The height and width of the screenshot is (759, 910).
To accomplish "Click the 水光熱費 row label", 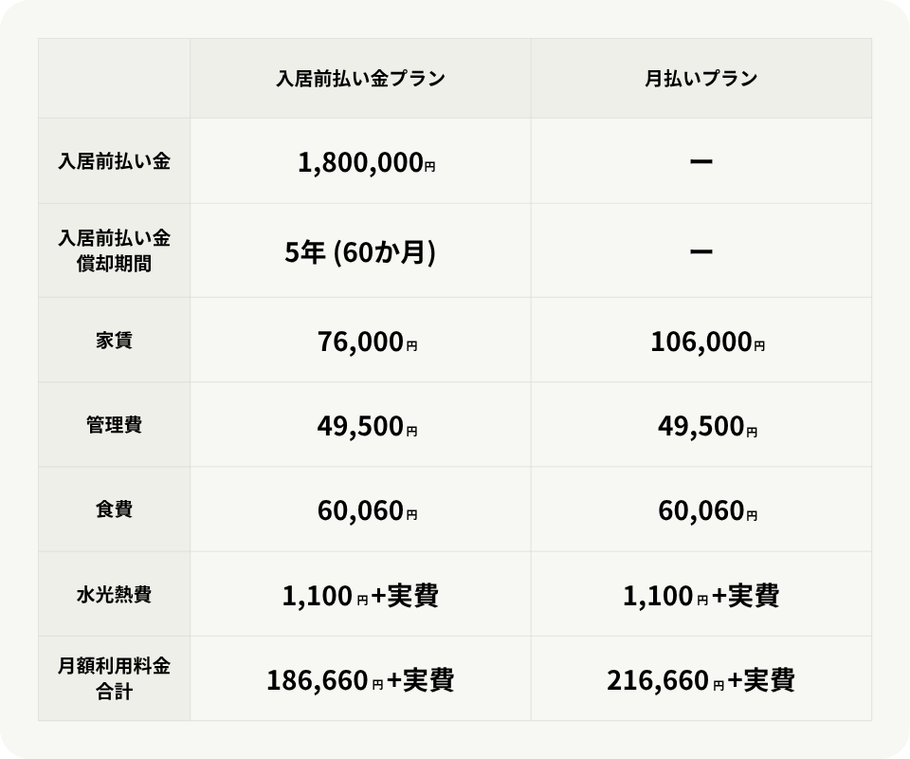I will (114, 595).
